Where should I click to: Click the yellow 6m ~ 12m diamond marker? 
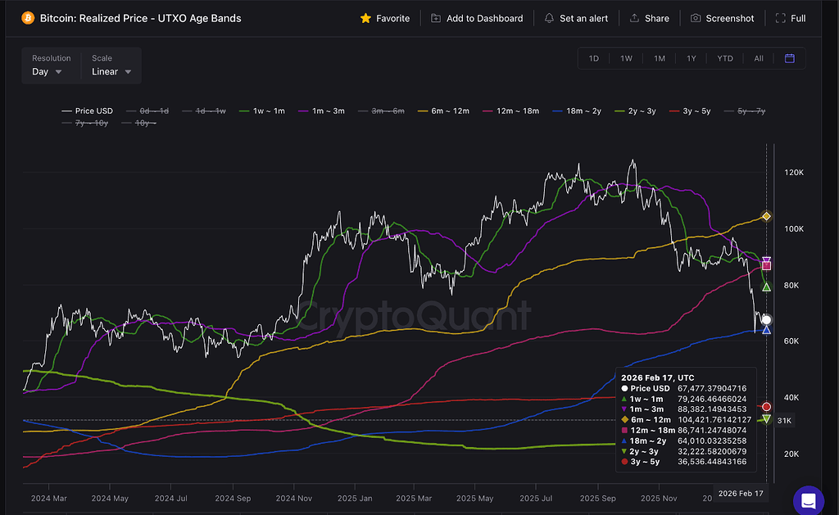pyautogui.click(x=766, y=216)
